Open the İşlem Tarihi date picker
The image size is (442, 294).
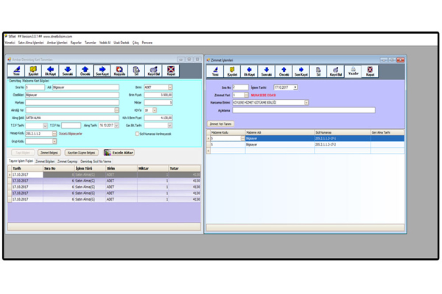pyautogui.click(x=295, y=87)
